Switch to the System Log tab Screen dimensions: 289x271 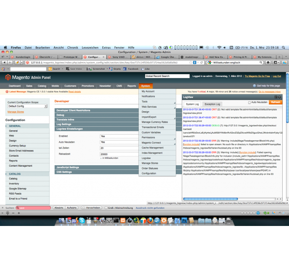pyautogui.click(x=192, y=104)
